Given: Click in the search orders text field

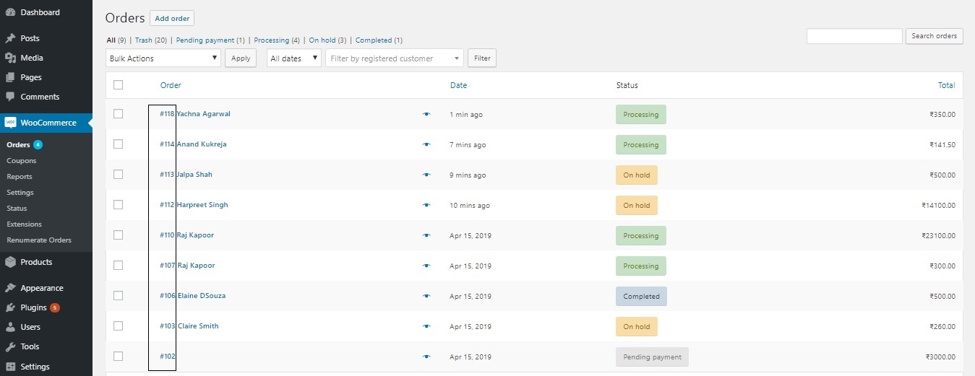Looking at the screenshot, I should (x=854, y=36).
